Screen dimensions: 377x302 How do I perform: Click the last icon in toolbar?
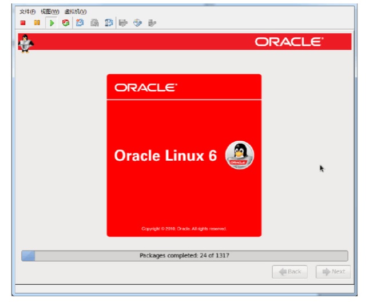152,23
